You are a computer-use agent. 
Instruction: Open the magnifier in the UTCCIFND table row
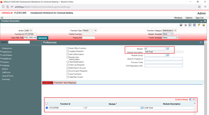point(142,108)
